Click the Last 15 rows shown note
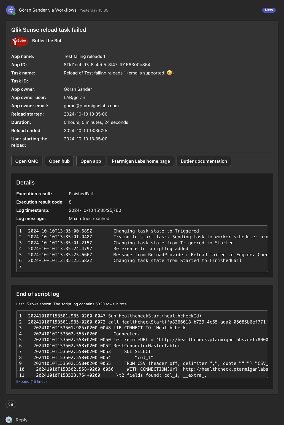The image size is (284, 425). [72, 304]
